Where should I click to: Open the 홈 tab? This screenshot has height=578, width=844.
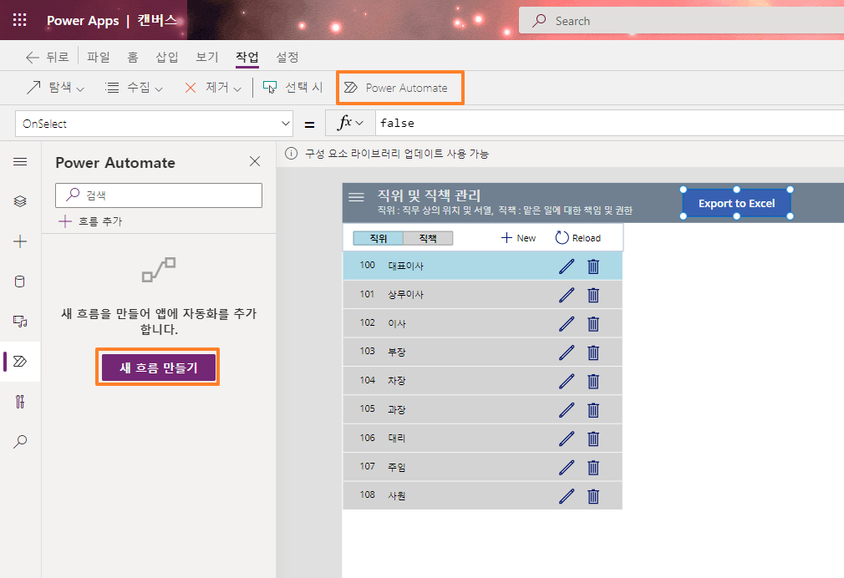pos(132,57)
